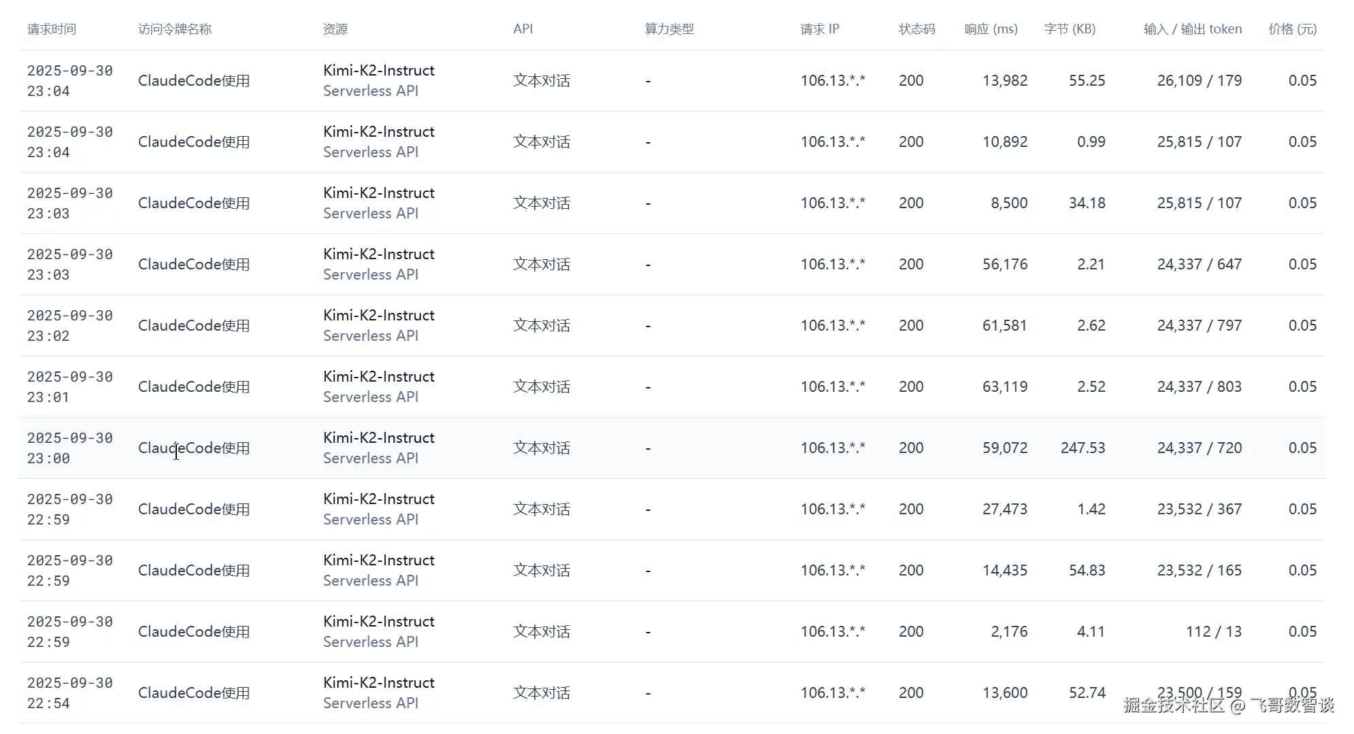
Task: Click the 资源 column header
Action: pos(335,29)
